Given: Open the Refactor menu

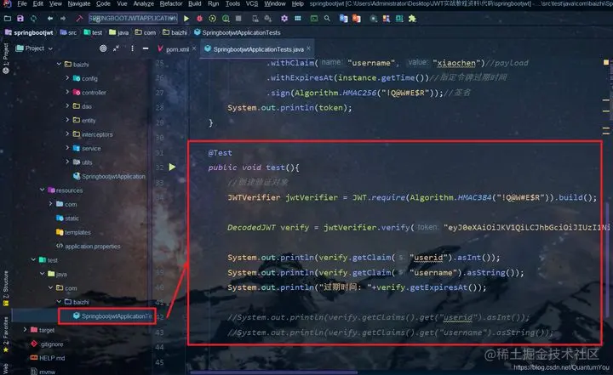Looking at the screenshot, I should pos(171,3).
